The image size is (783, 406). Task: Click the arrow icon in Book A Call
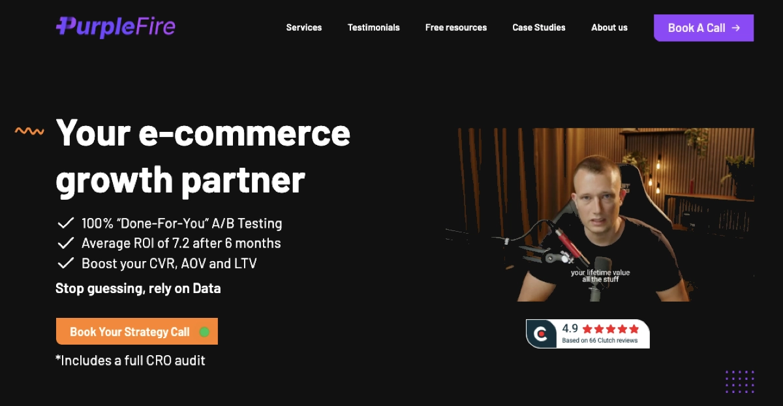tap(736, 28)
